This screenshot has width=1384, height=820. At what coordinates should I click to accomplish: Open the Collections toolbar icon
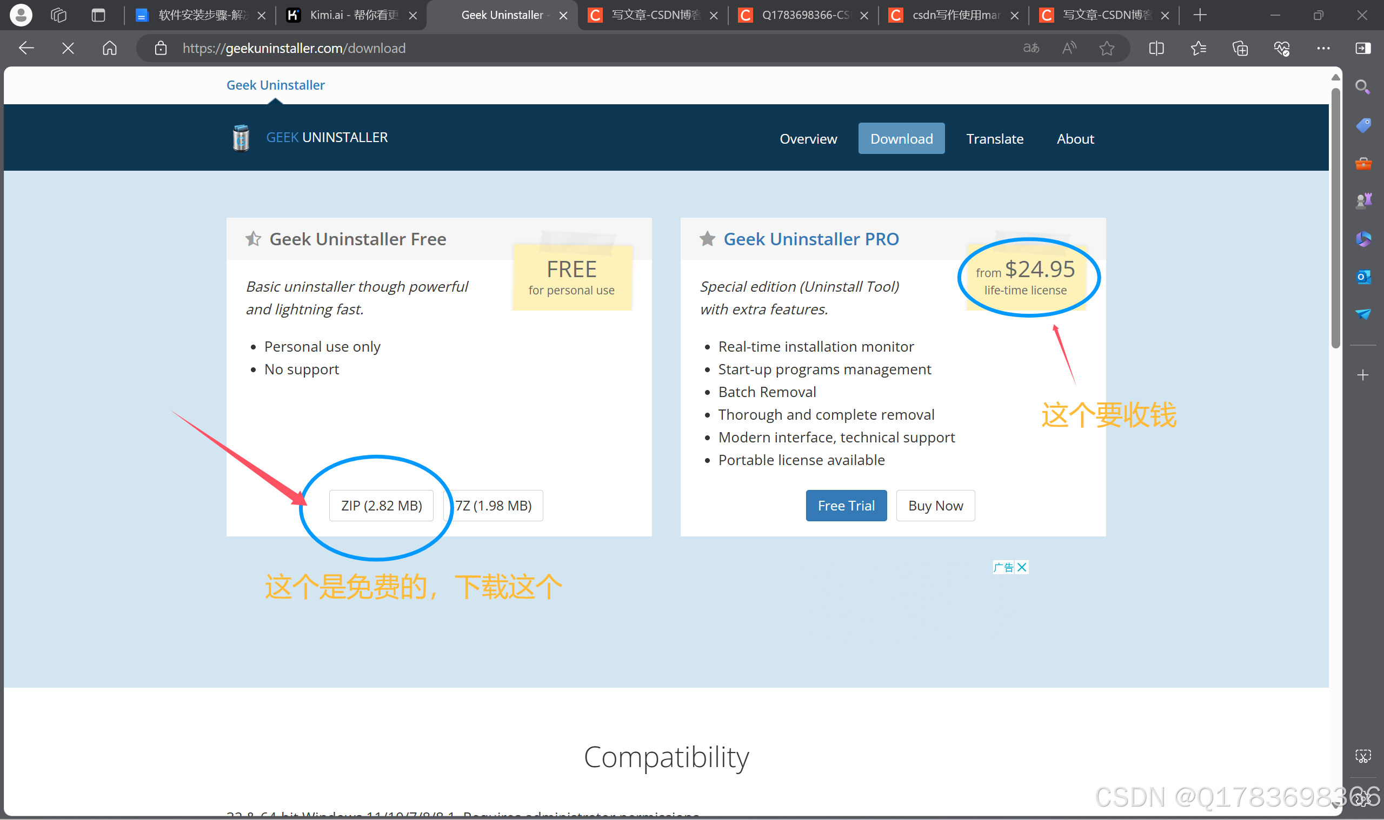tap(1240, 48)
